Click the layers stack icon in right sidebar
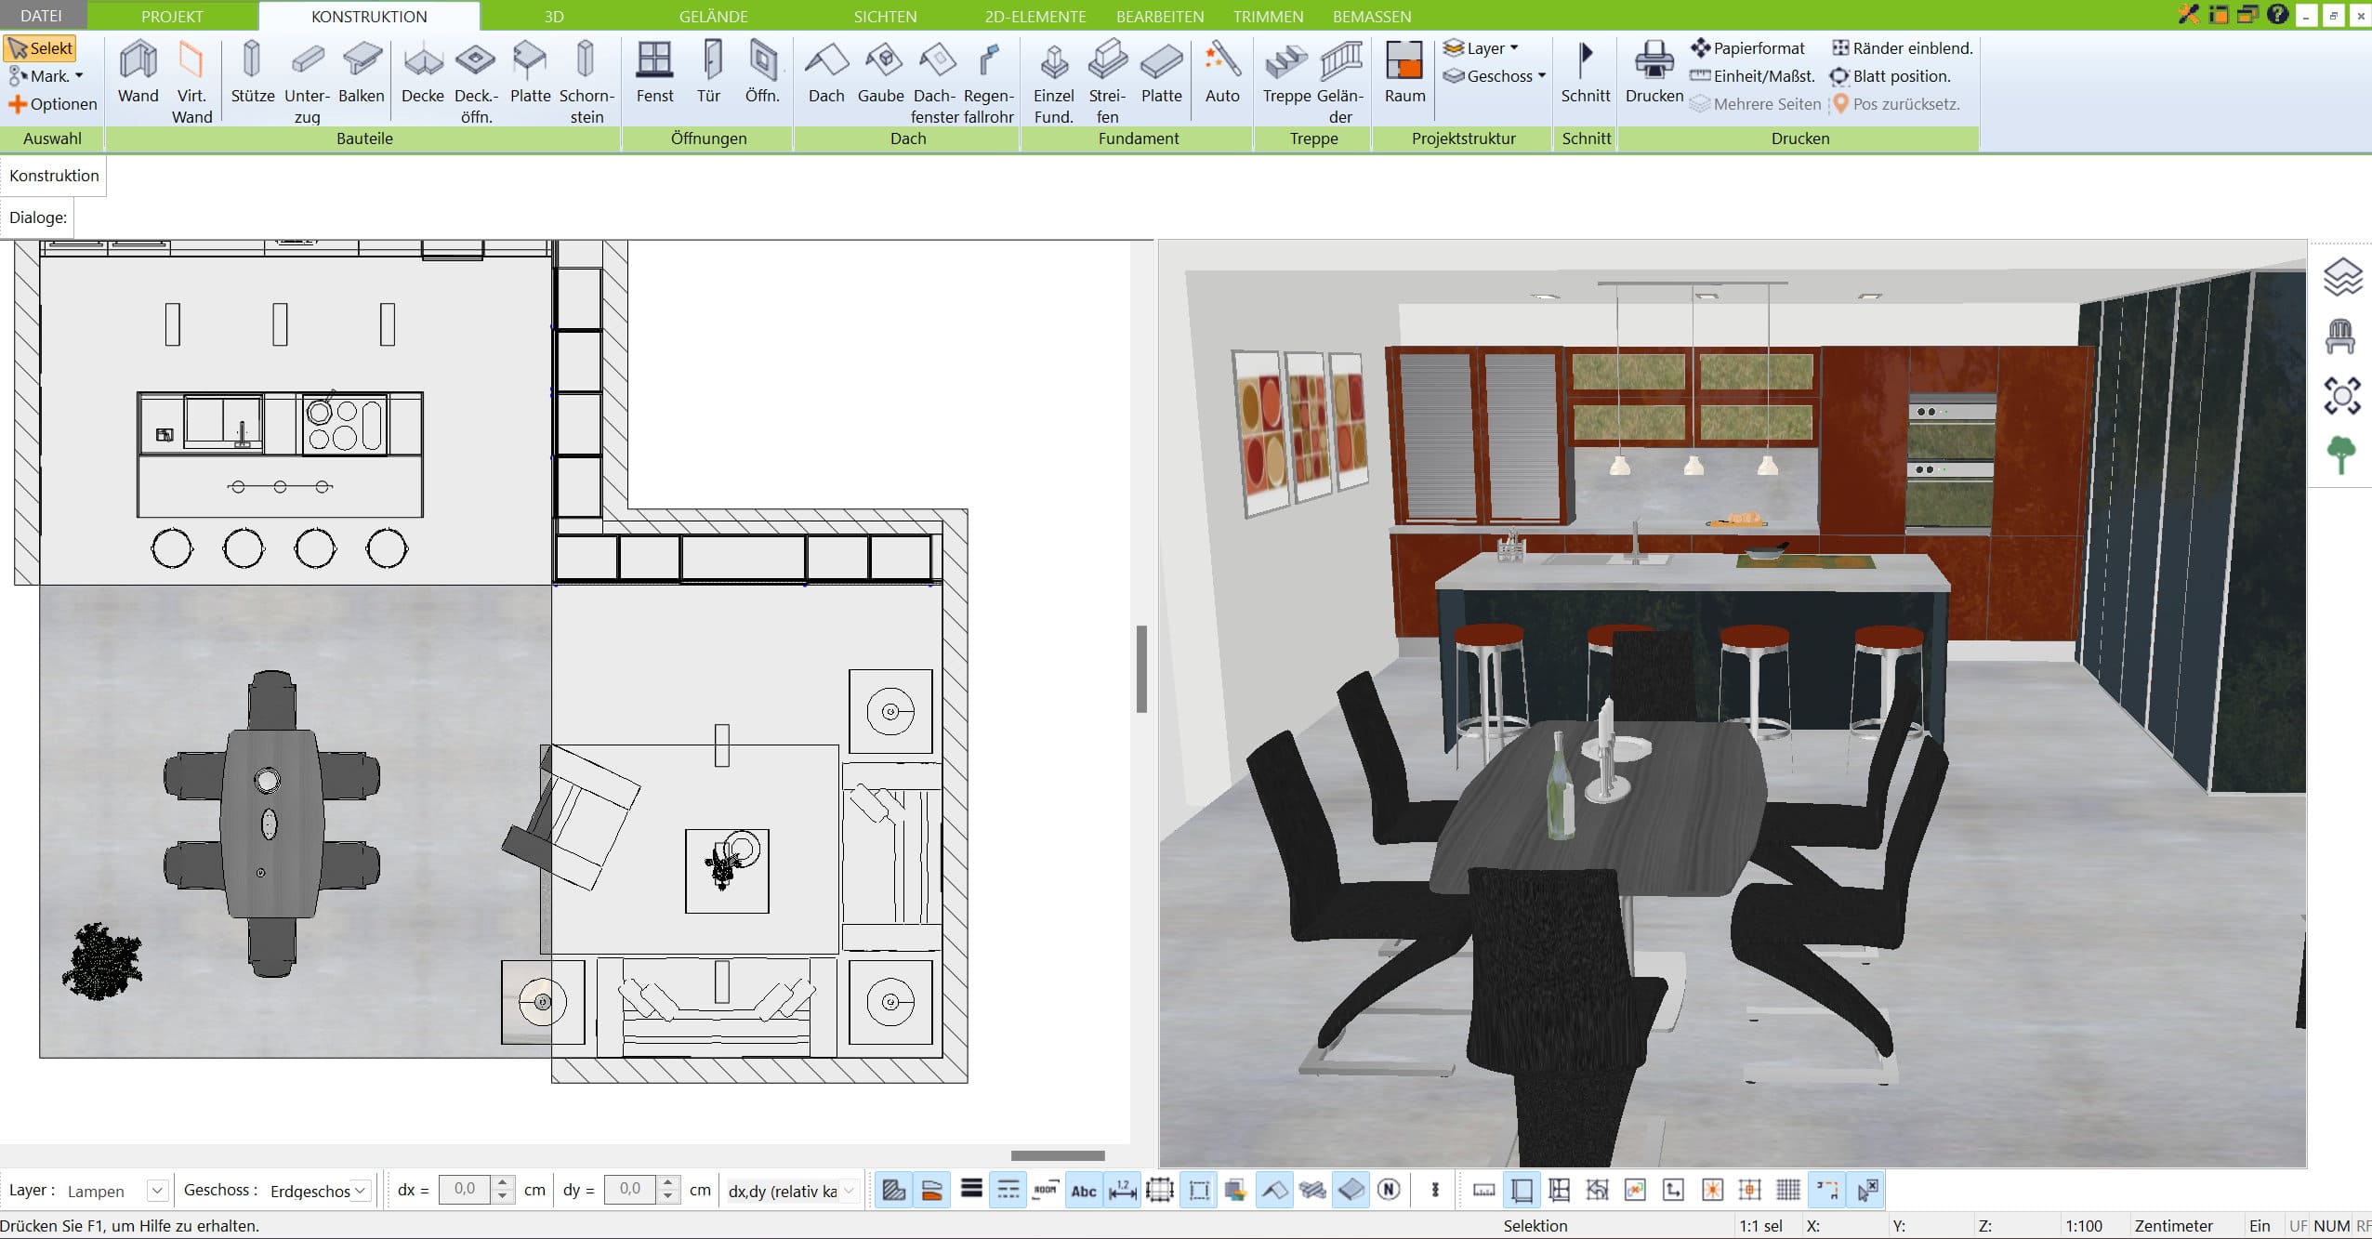Viewport: 2372px width, 1239px height. [2342, 276]
